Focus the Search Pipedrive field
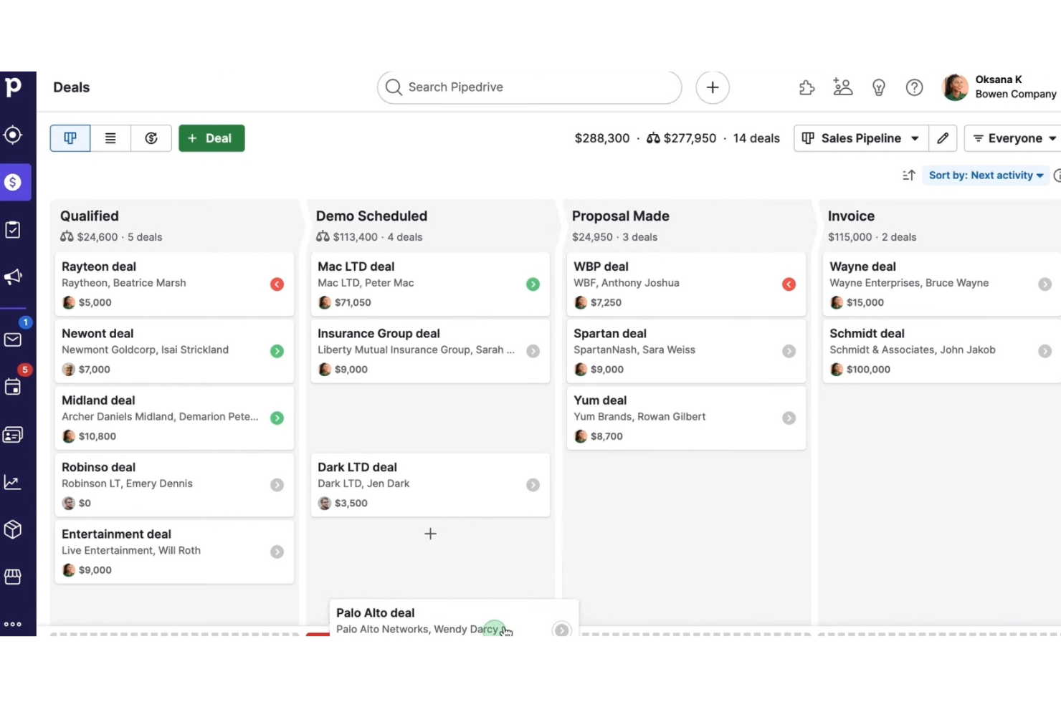The width and height of the screenshot is (1061, 707). click(x=529, y=87)
